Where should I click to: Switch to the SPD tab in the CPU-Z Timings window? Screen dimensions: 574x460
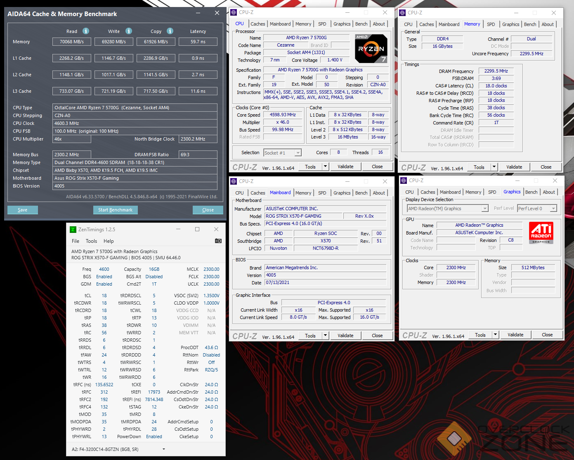491,24
